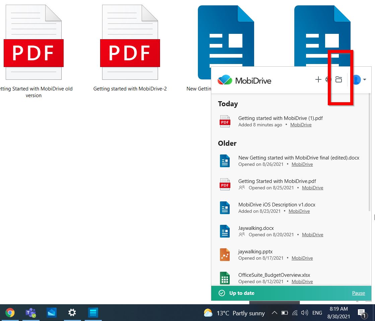Image resolution: width=375 pixels, height=321 pixels.
Task: Click the PDF icon next to Getting Started with MobiDrive.pdf
Action: pyautogui.click(x=225, y=184)
